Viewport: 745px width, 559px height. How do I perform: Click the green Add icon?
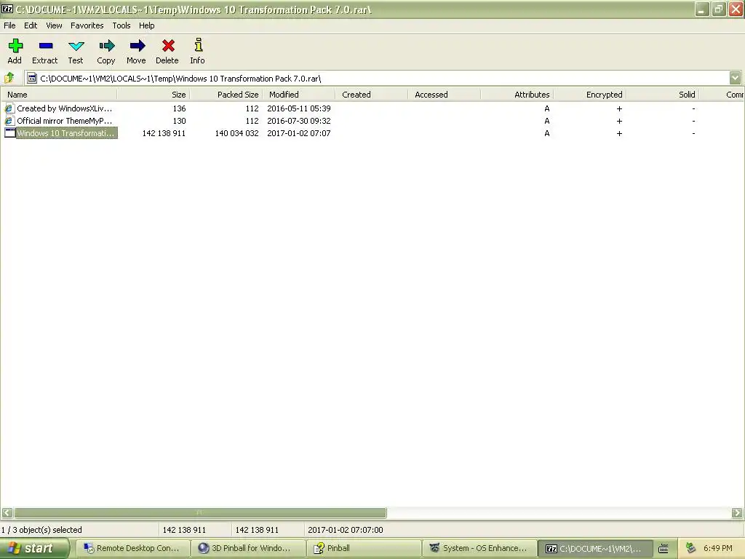coord(15,46)
